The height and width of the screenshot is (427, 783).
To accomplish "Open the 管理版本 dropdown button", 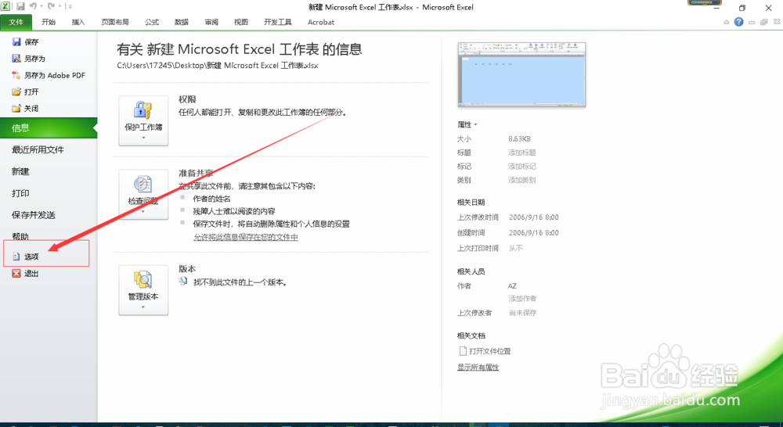I will 143,290.
